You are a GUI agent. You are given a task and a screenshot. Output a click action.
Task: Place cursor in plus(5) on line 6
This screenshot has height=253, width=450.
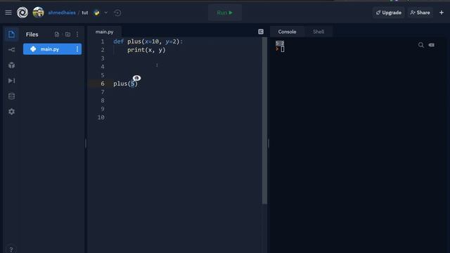(125, 84)
